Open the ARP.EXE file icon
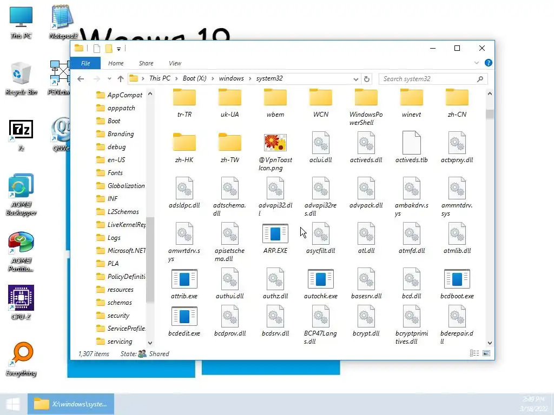 275,233
